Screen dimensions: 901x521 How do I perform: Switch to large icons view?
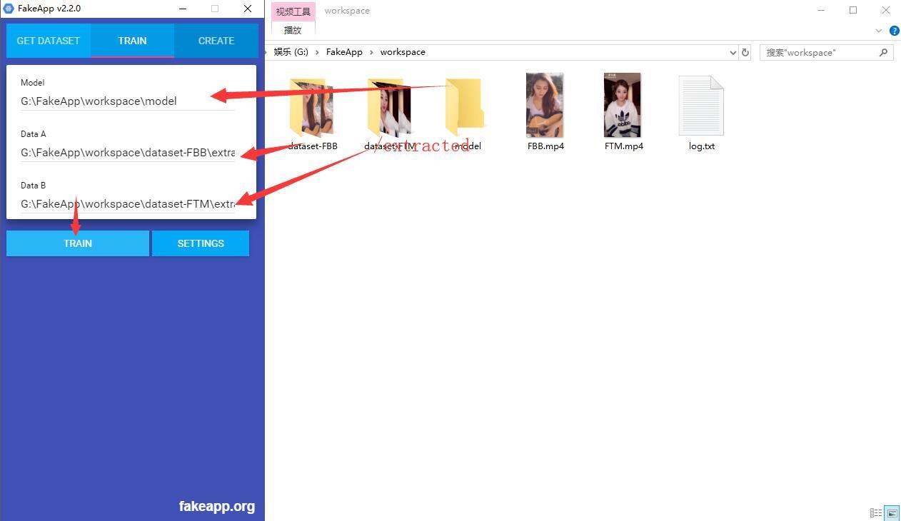click(892, 512)
